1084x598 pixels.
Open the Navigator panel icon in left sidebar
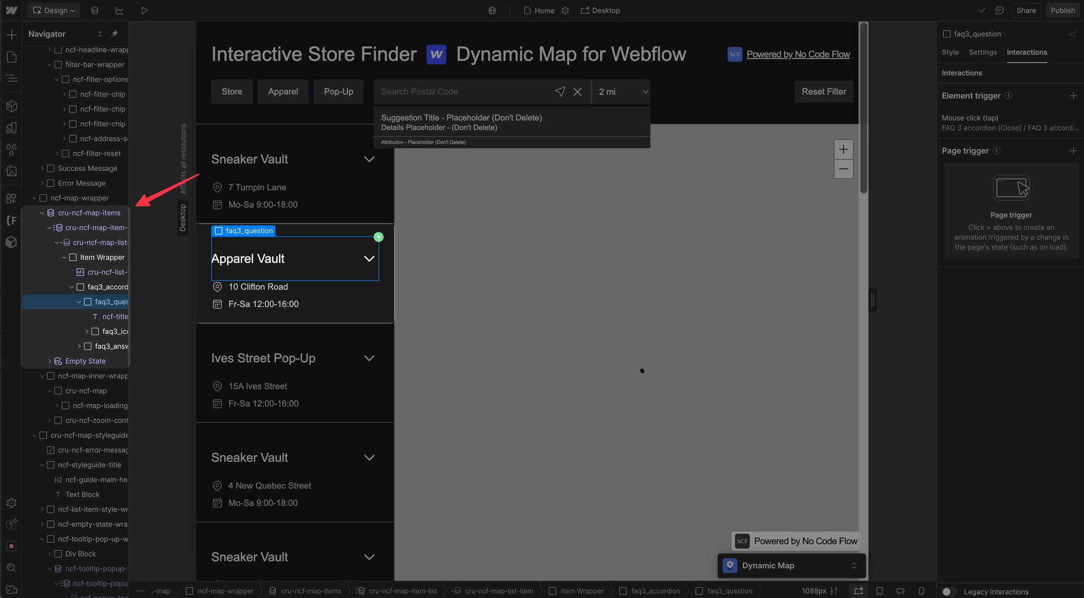11,78
